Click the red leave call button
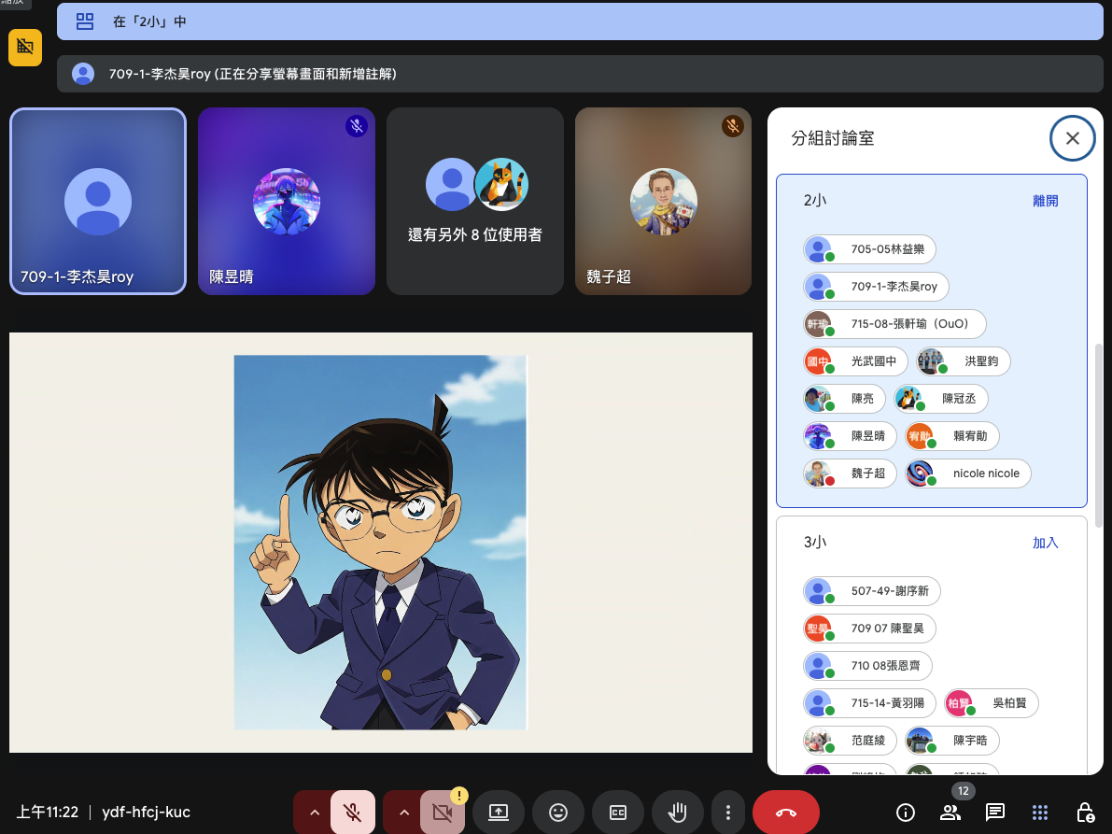This screenshot has width=1112, height=834. coord(786,812)
